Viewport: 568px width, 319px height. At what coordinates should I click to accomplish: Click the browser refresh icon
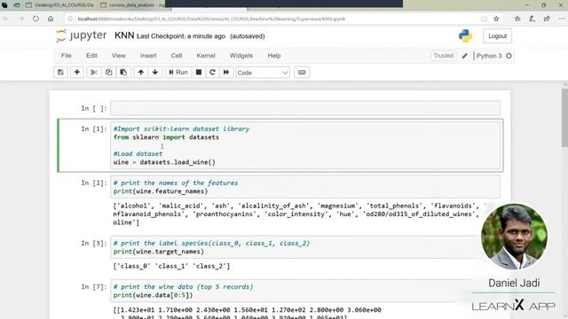click(x=35, y=19)
